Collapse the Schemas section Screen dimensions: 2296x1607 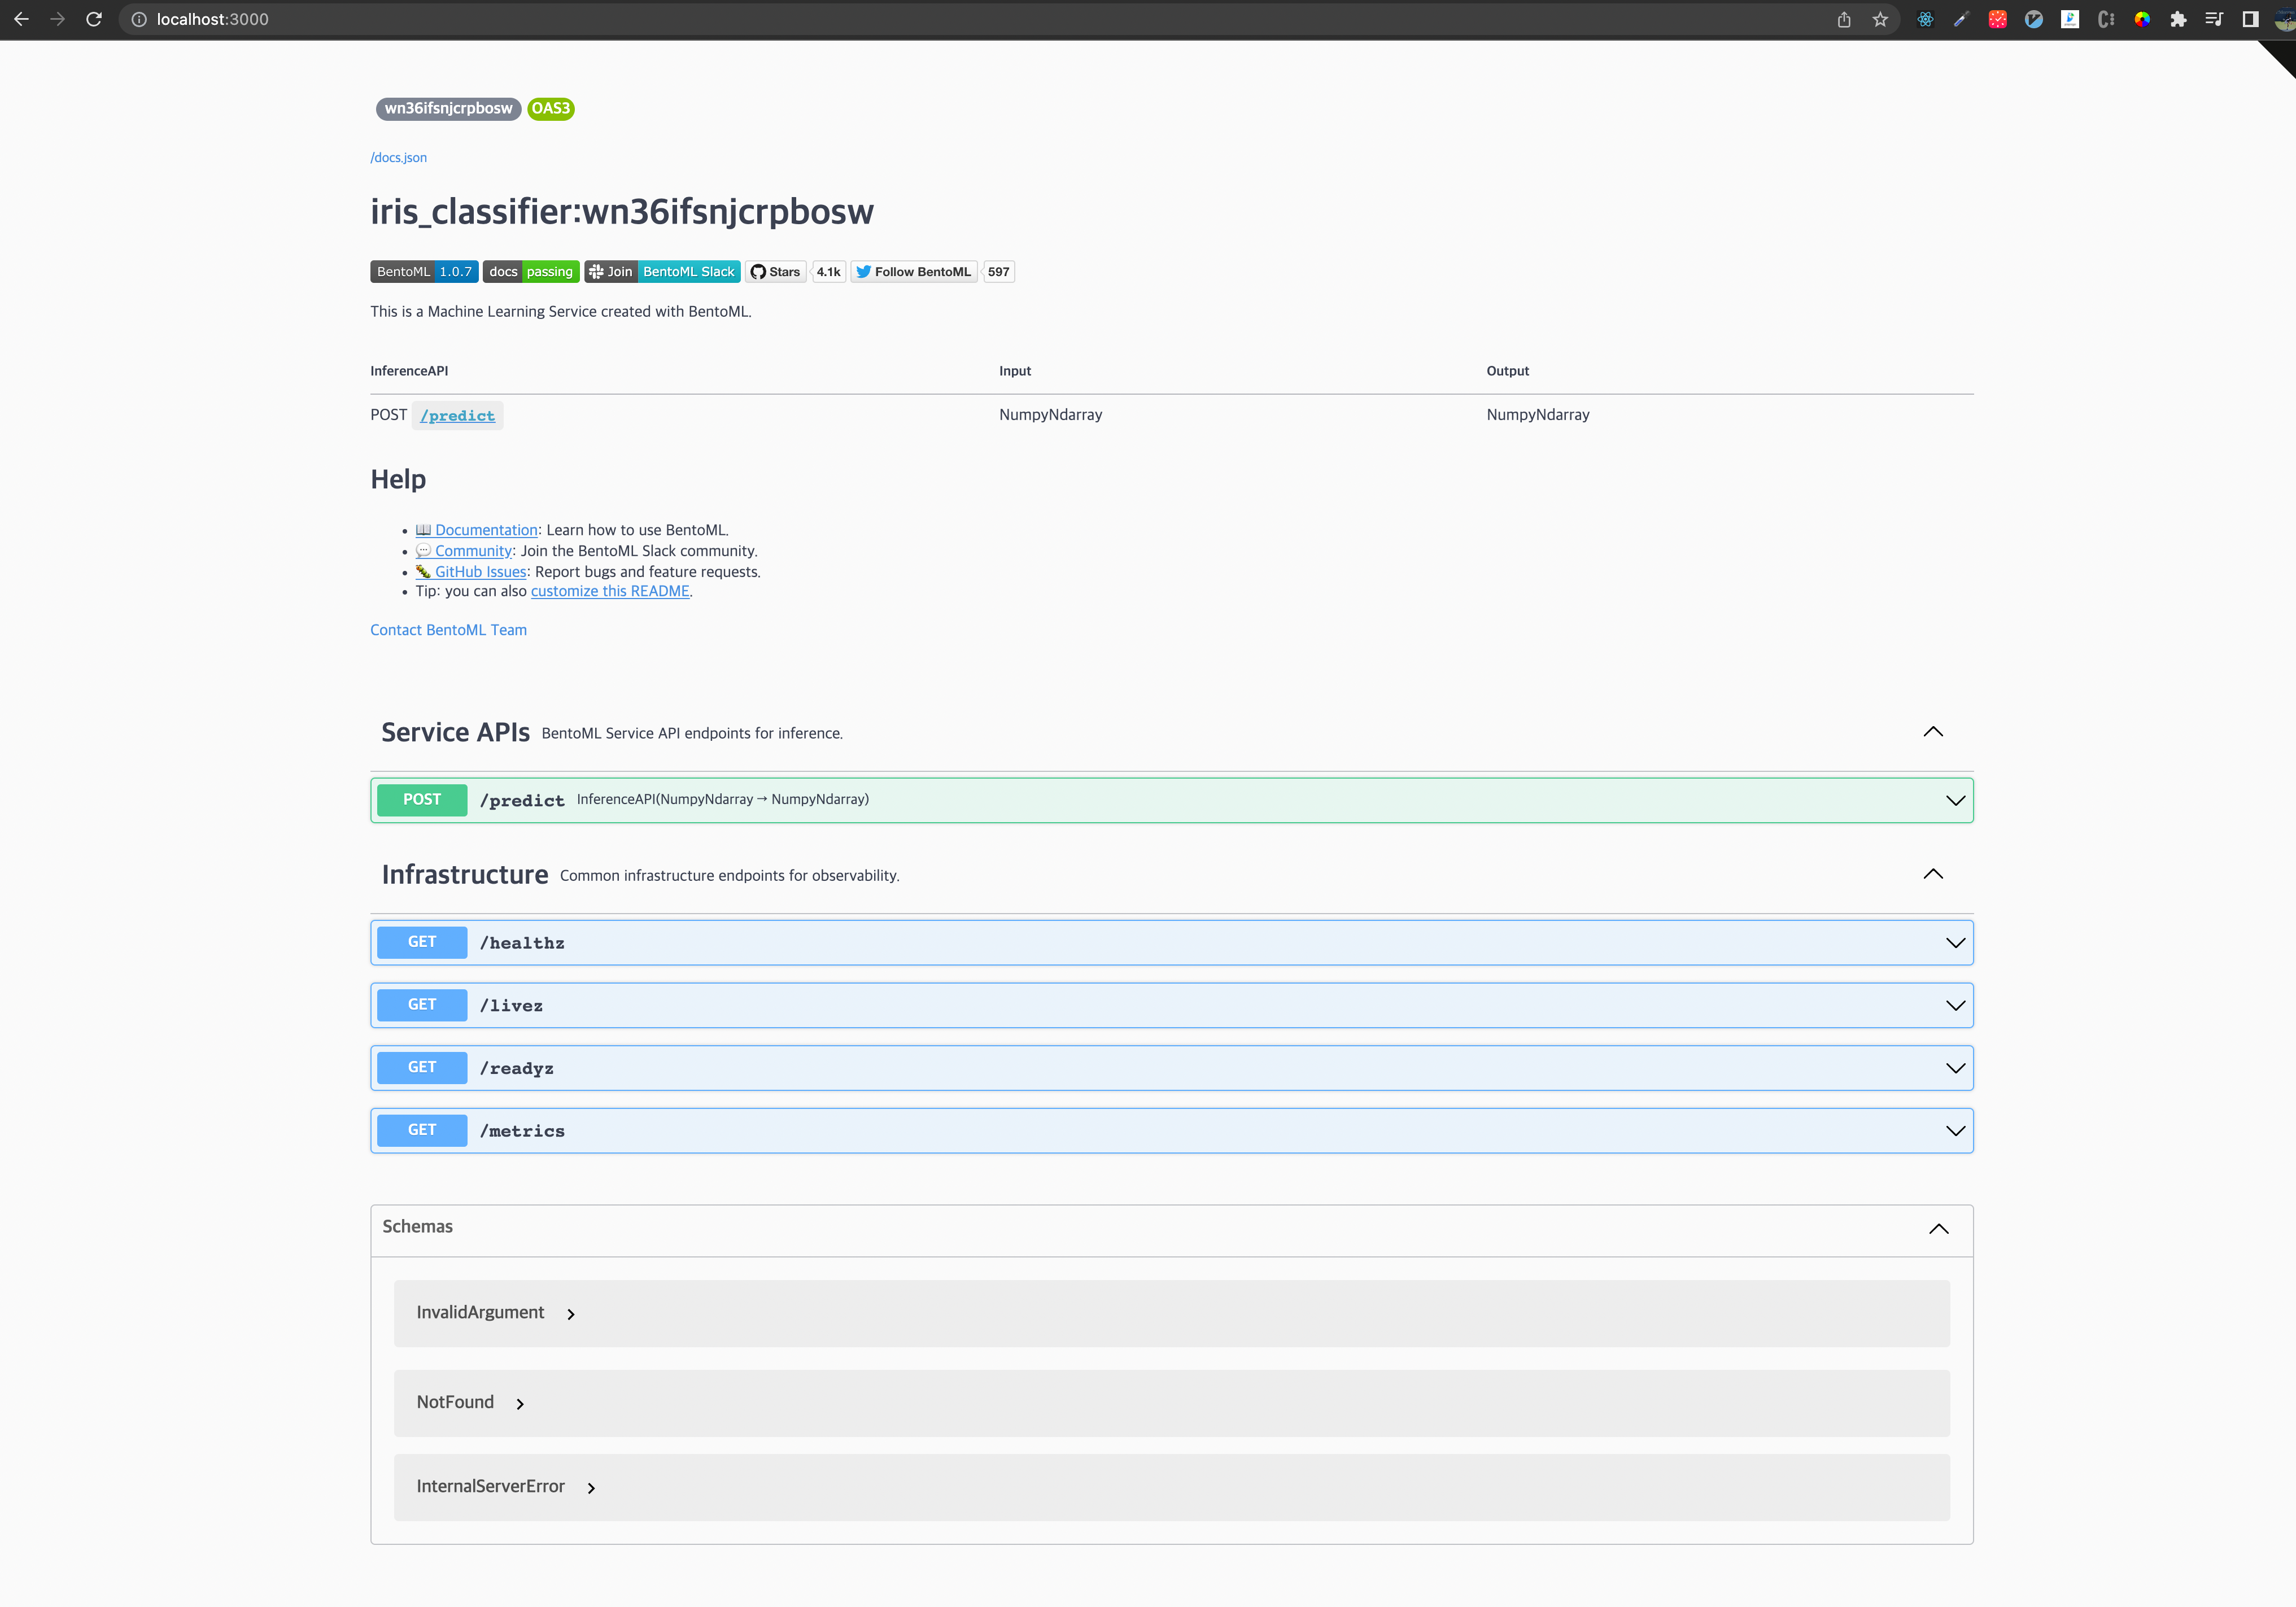click(1938, 1229)
